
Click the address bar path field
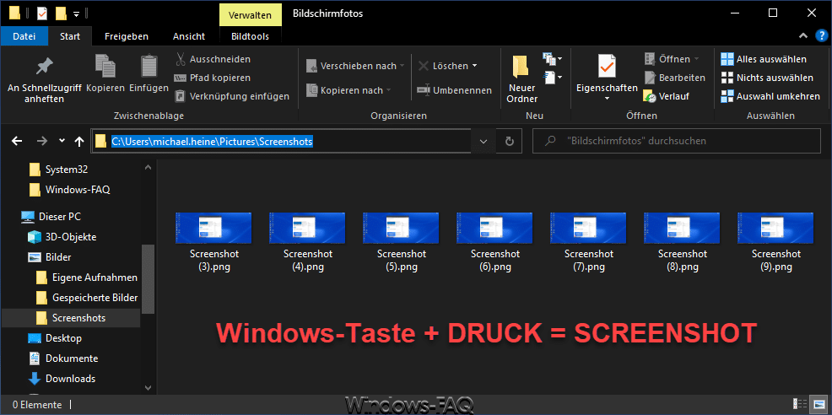tap(282, 141)
